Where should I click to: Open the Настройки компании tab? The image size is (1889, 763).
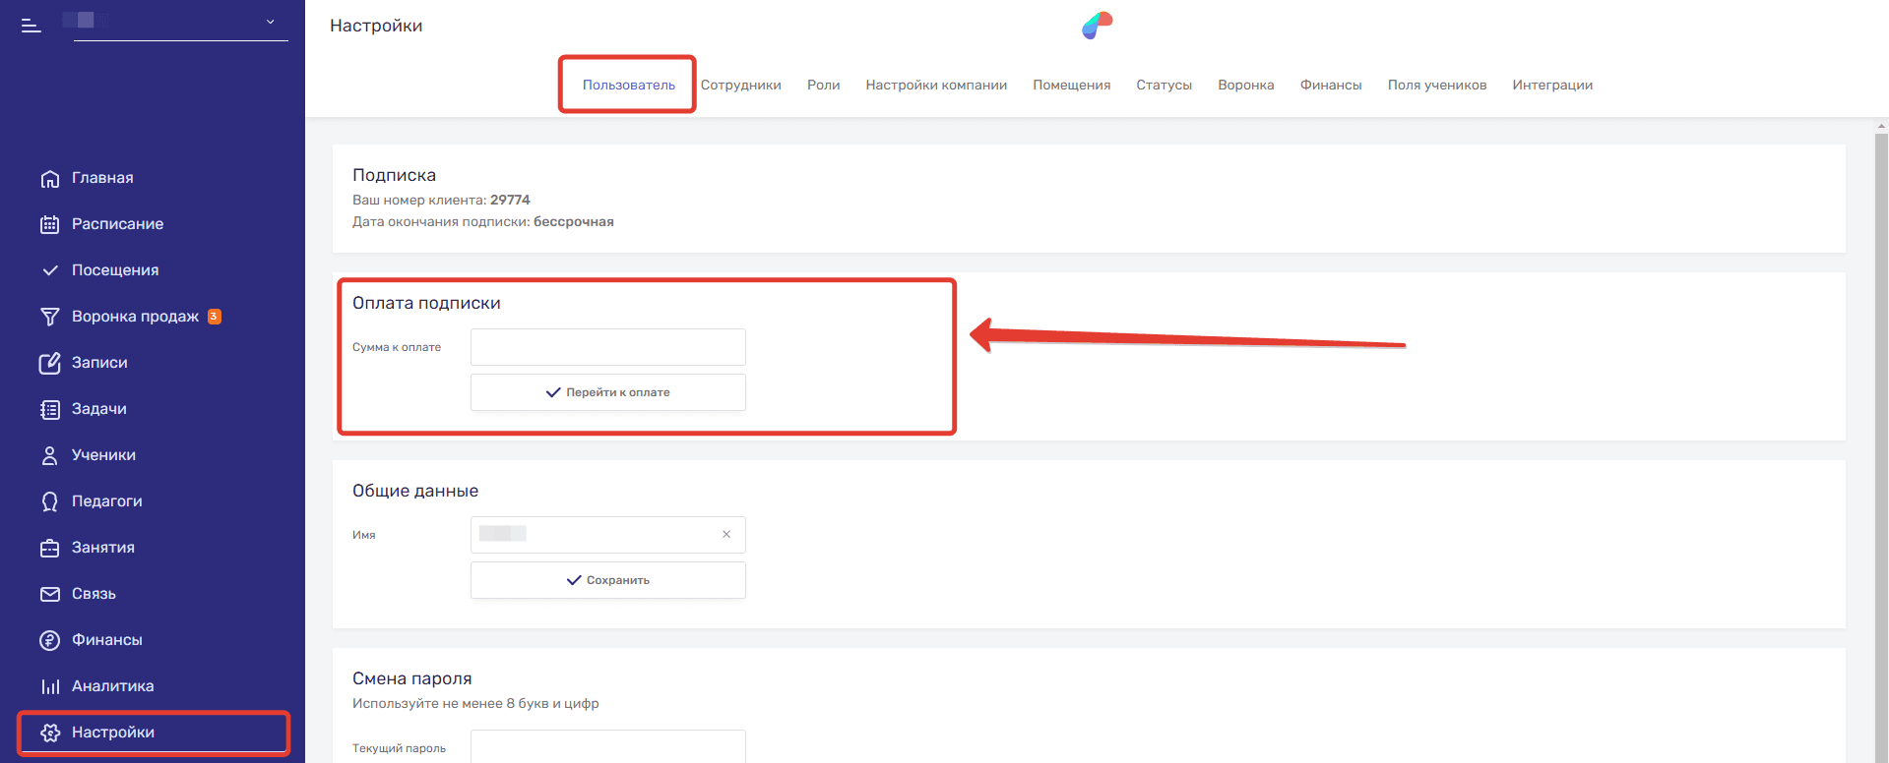click(x=935, y=86)
